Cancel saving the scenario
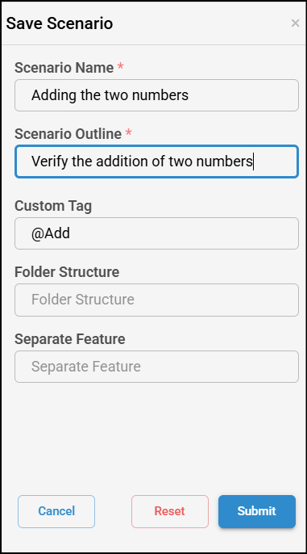 pyautogui.click(x=56, y=511)
